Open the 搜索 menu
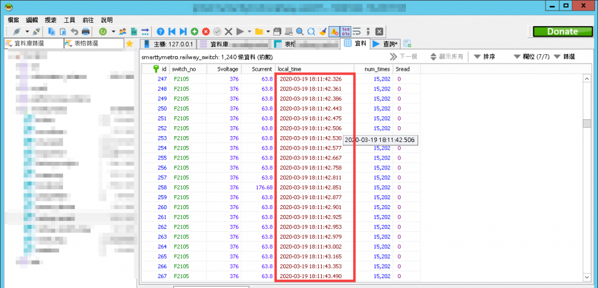This screenshot has height=288, width=598. click(x=51, y=20)
